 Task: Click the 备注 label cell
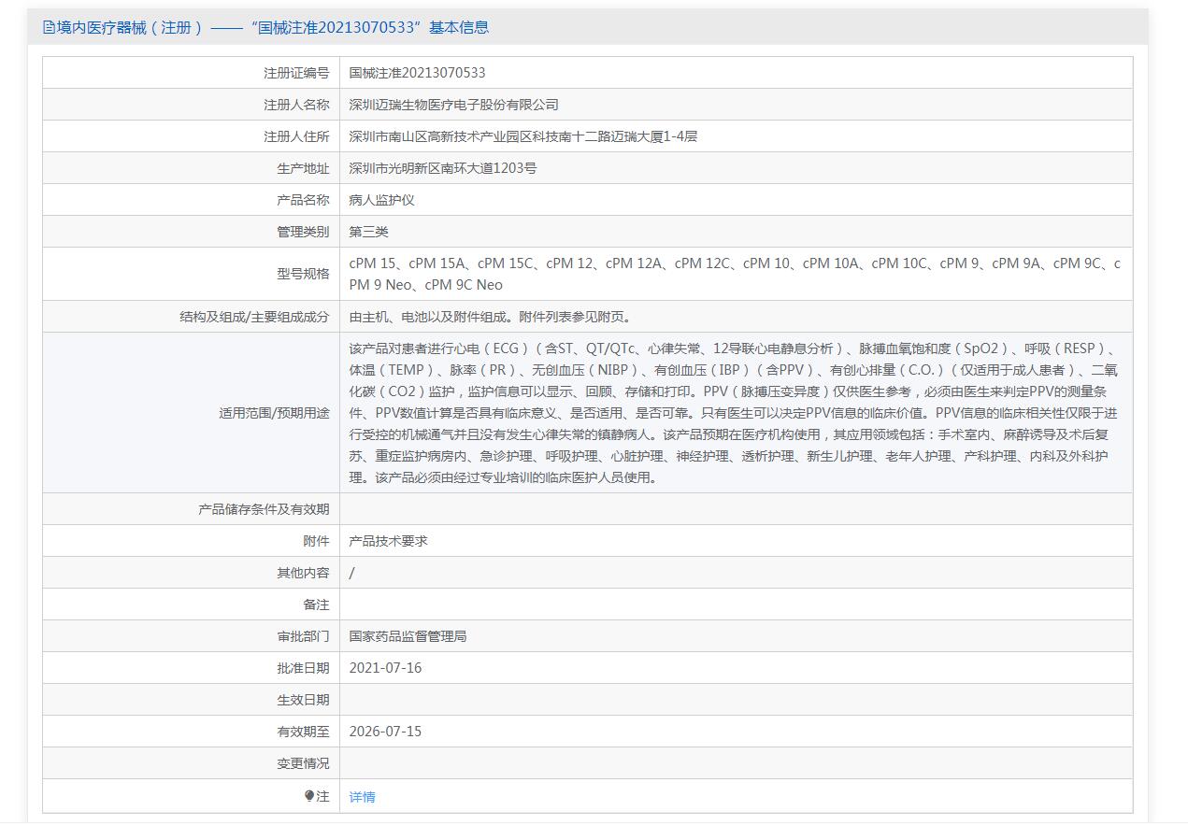point(191,605)
